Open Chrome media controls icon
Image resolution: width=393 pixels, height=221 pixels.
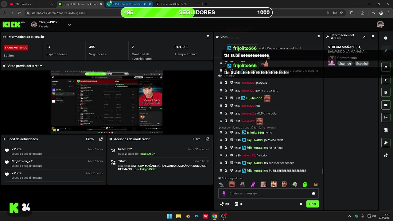[x=373, y=13]
